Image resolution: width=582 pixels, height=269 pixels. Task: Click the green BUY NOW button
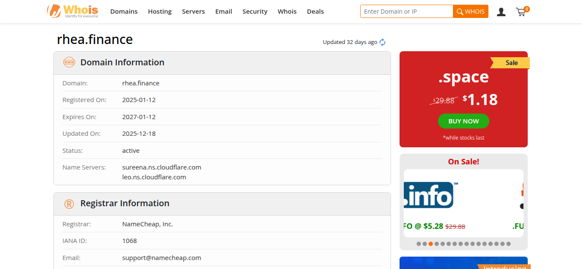point(464,121)
